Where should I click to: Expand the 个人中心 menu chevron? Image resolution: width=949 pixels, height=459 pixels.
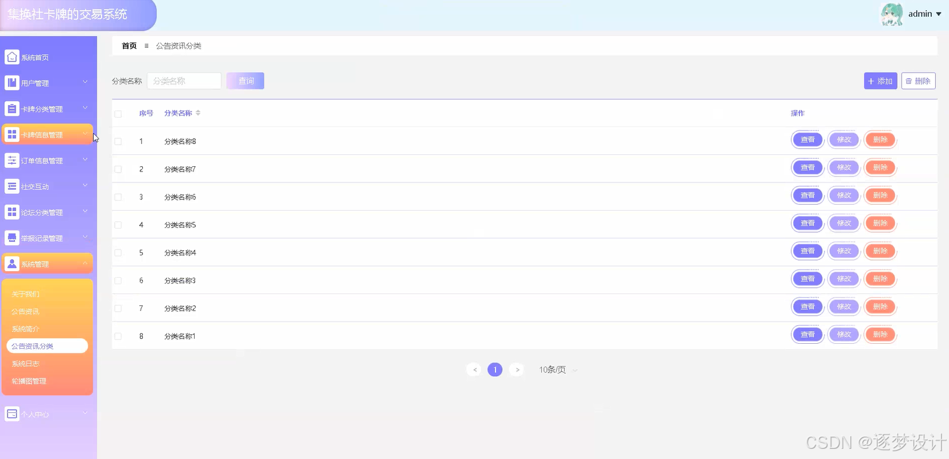coord(85,412)
